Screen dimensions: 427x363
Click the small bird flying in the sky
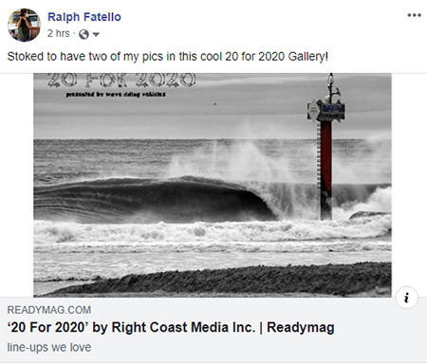point(215,103)
